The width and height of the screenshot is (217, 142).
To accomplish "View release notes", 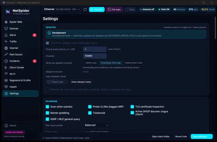I will click(x=81, y=82).
